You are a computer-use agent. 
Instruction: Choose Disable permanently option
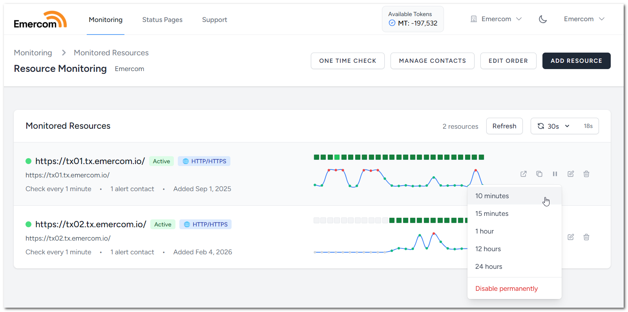coord(515,288)
